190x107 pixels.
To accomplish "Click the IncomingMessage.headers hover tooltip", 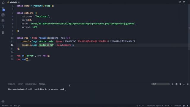I will click(99, 41).
